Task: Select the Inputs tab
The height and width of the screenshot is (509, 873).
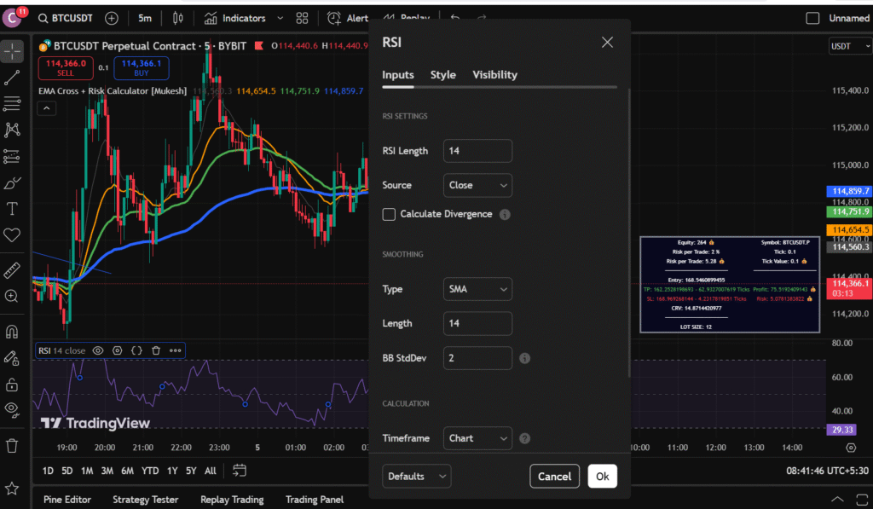Action: 398,75
